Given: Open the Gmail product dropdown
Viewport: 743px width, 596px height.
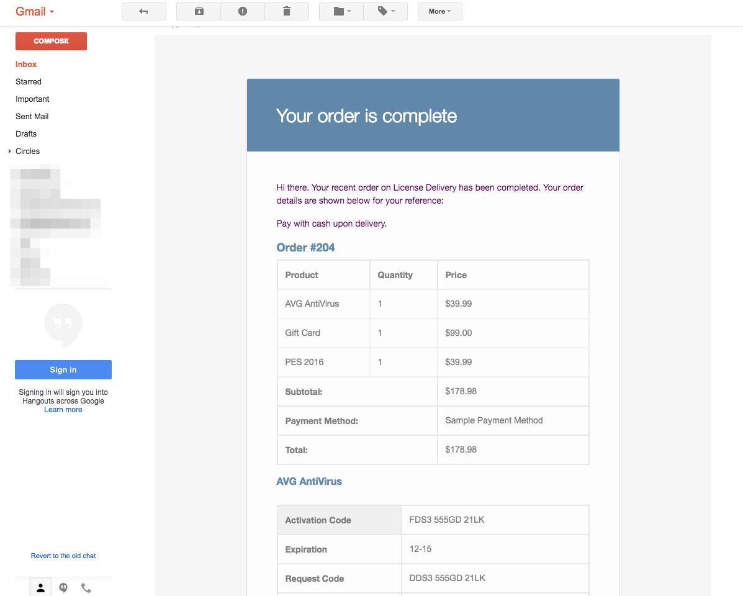Looking at the screenshot, I should coord(35,11).
